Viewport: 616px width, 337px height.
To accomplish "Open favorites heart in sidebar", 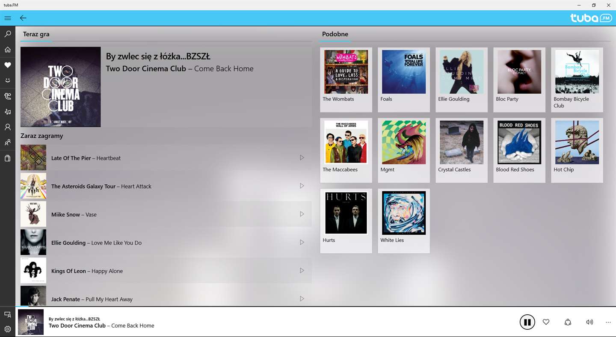I will coord(8,65).
